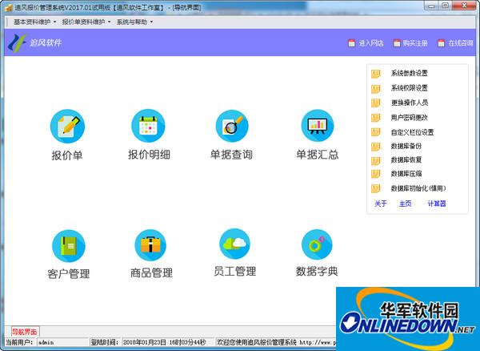Open the 计算器 link
The image size is (480, 351).
click(x=437, y=204)
